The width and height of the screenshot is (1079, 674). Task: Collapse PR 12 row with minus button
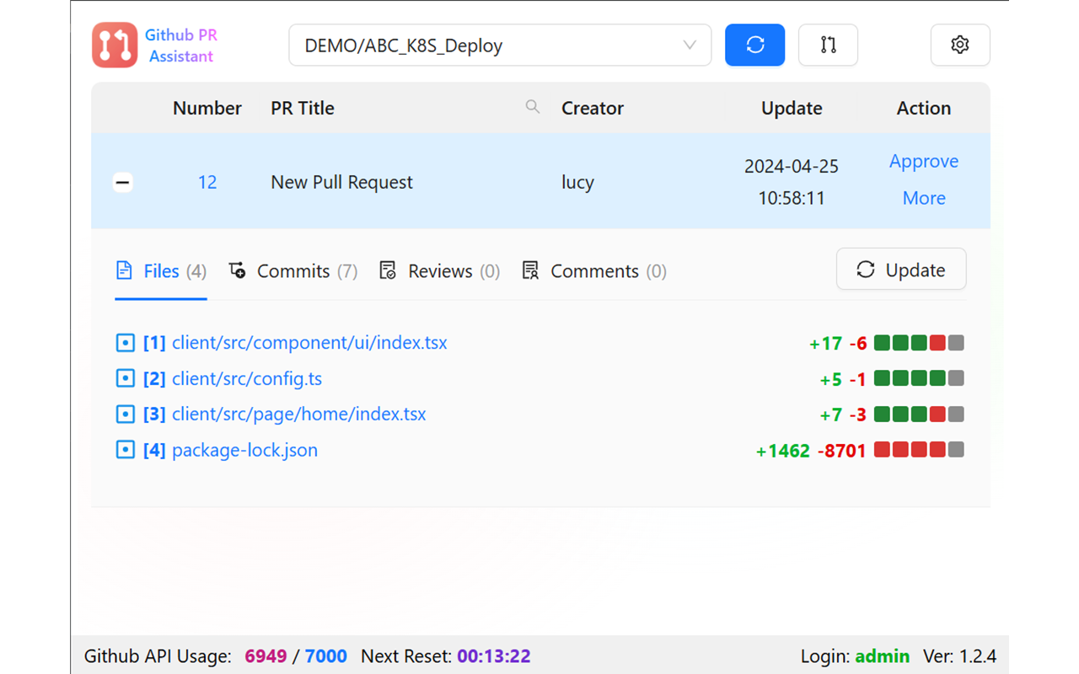point(123,182)
